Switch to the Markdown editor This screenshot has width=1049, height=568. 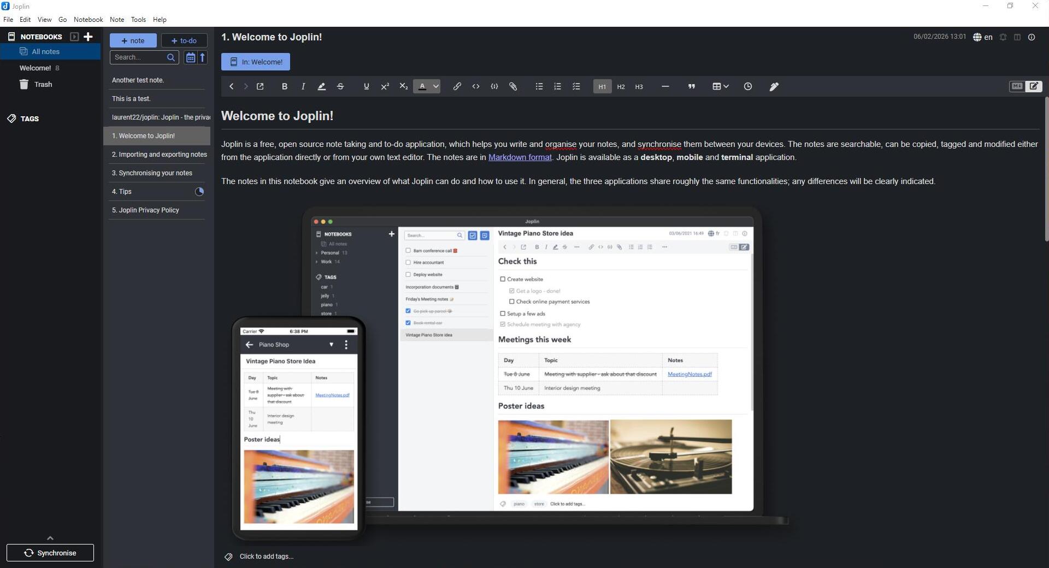coord(1017,86)
